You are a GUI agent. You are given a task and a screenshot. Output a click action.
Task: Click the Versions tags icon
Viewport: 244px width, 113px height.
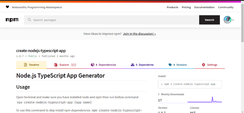[170, 65]
